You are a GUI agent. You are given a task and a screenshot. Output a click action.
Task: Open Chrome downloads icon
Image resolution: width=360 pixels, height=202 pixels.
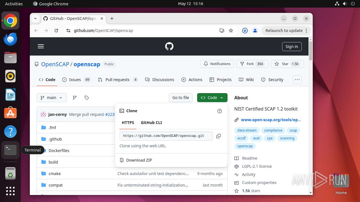pos(245,31)
